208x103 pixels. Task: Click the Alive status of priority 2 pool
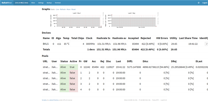64,78
